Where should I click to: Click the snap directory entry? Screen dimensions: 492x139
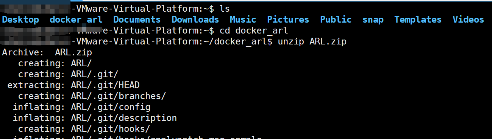(373, 20)
